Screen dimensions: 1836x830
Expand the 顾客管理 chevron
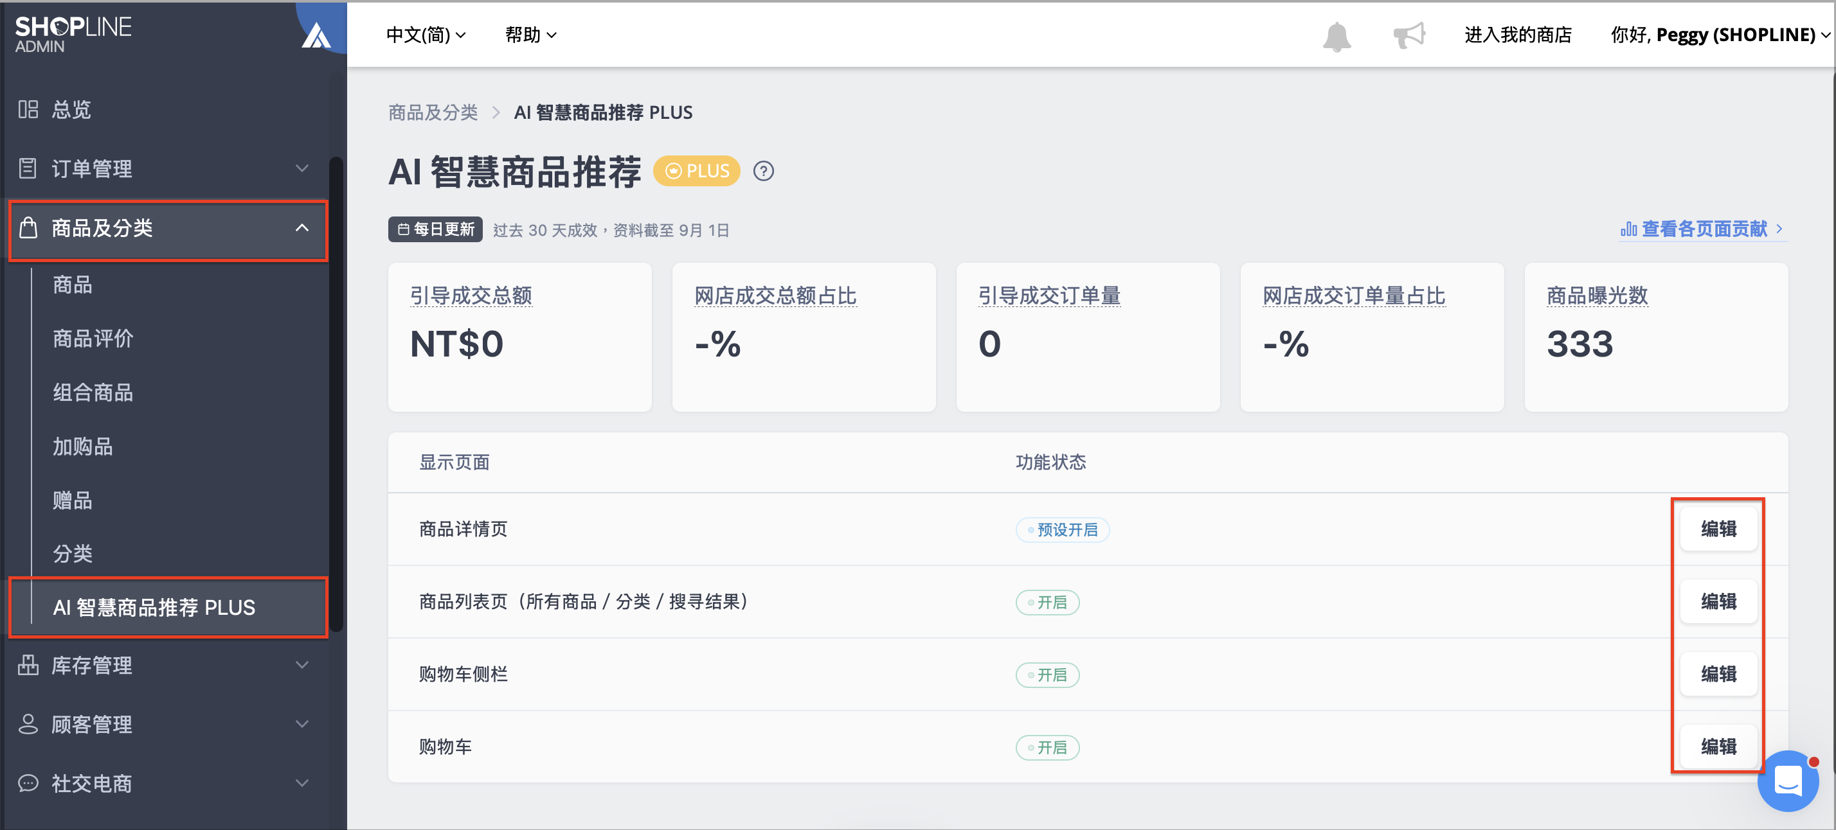[302, 724]
